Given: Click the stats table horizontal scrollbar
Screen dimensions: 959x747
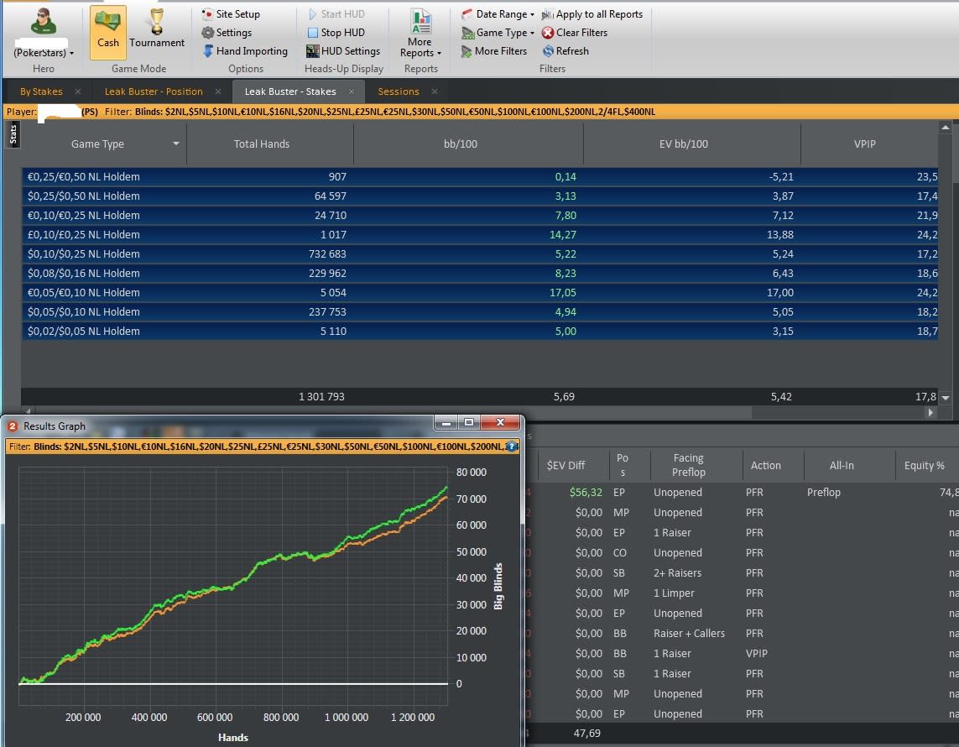Looking at the screenshot, I should pyautogui.click(x=479, y=412).
